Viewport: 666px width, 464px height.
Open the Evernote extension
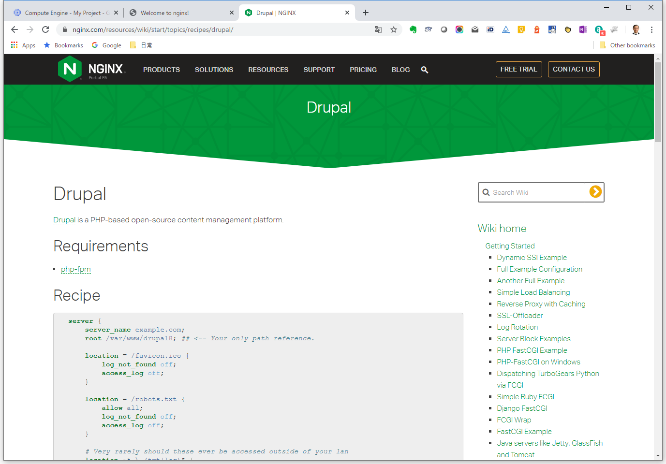[413, 29]
